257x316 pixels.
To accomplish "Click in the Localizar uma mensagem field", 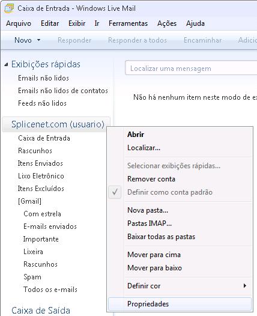I will pyautogui.click(x=191, y=68).
